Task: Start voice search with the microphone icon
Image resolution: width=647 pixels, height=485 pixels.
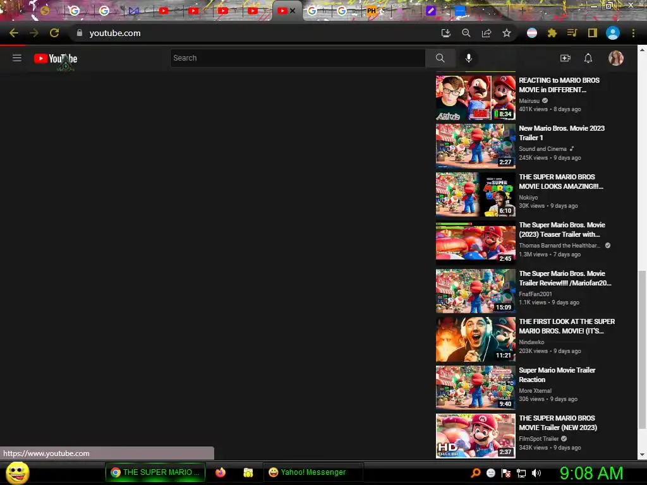Action: 468,58
